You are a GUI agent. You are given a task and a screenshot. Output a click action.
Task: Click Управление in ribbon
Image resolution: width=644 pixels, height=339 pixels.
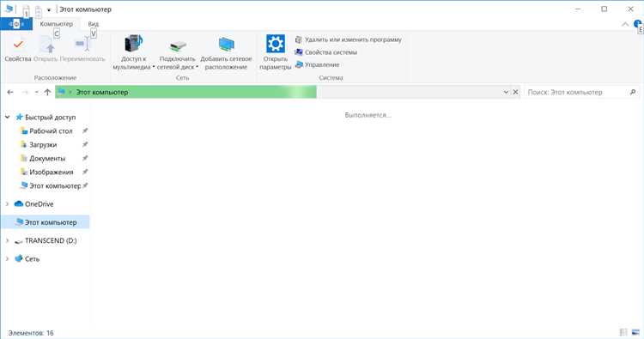tap(317, 64)
